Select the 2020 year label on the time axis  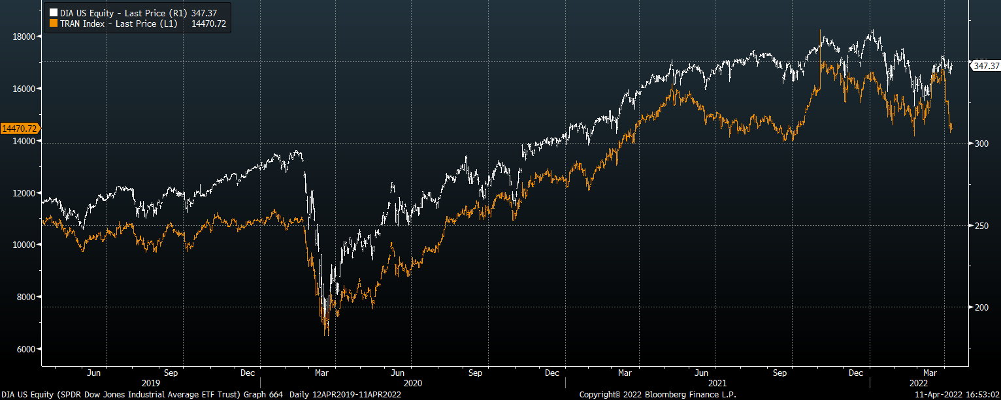pyautogui.click(x=413, y=383)
